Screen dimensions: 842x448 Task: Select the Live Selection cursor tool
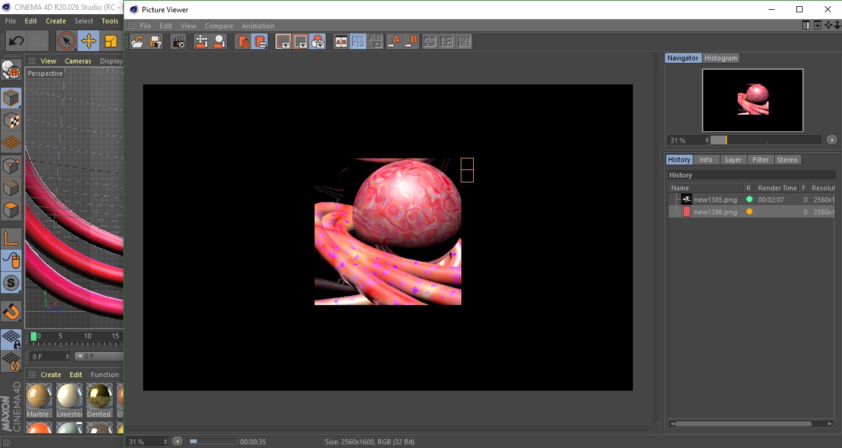click(x=67, y=41)
